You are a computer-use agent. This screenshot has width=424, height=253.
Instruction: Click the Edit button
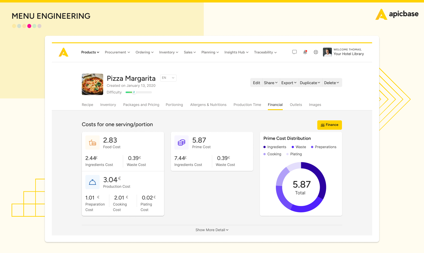click(256, 83)
